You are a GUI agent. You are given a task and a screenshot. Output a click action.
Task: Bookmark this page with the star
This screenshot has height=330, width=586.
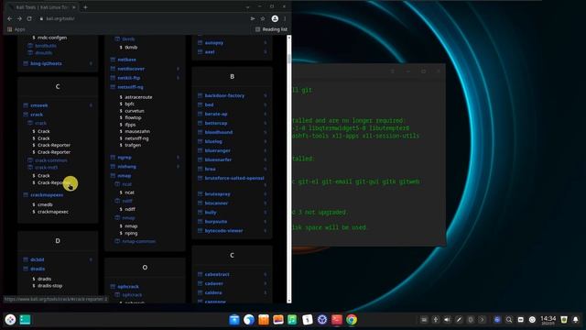263,18
